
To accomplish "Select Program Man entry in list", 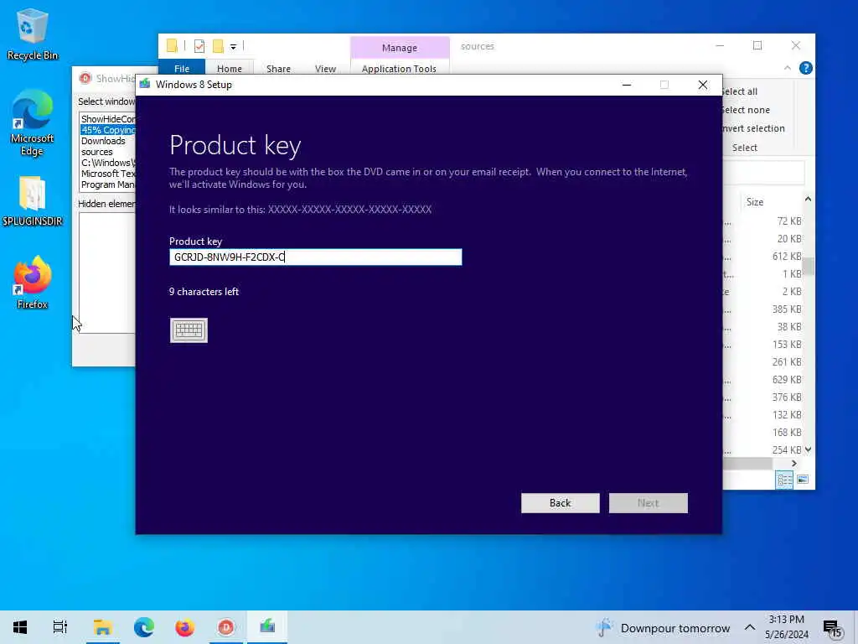I will [x=108, y=184].
